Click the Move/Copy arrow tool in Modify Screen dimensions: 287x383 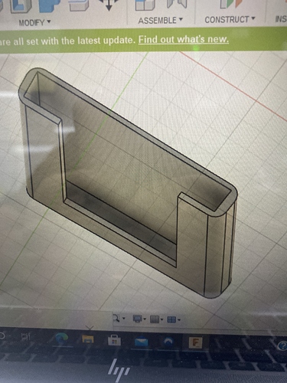click(109, 5)
